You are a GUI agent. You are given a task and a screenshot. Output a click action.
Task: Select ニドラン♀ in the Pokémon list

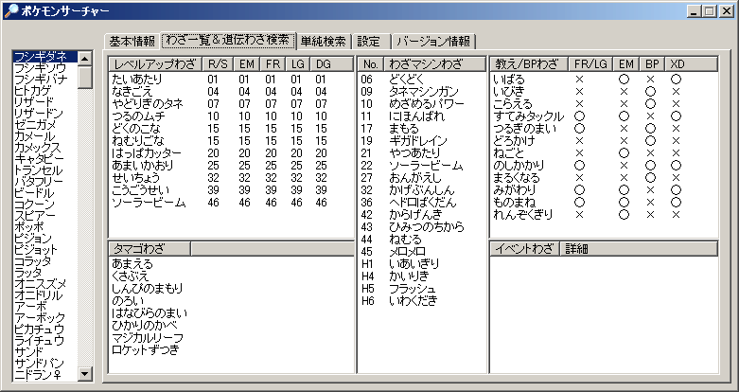(37, 375)
